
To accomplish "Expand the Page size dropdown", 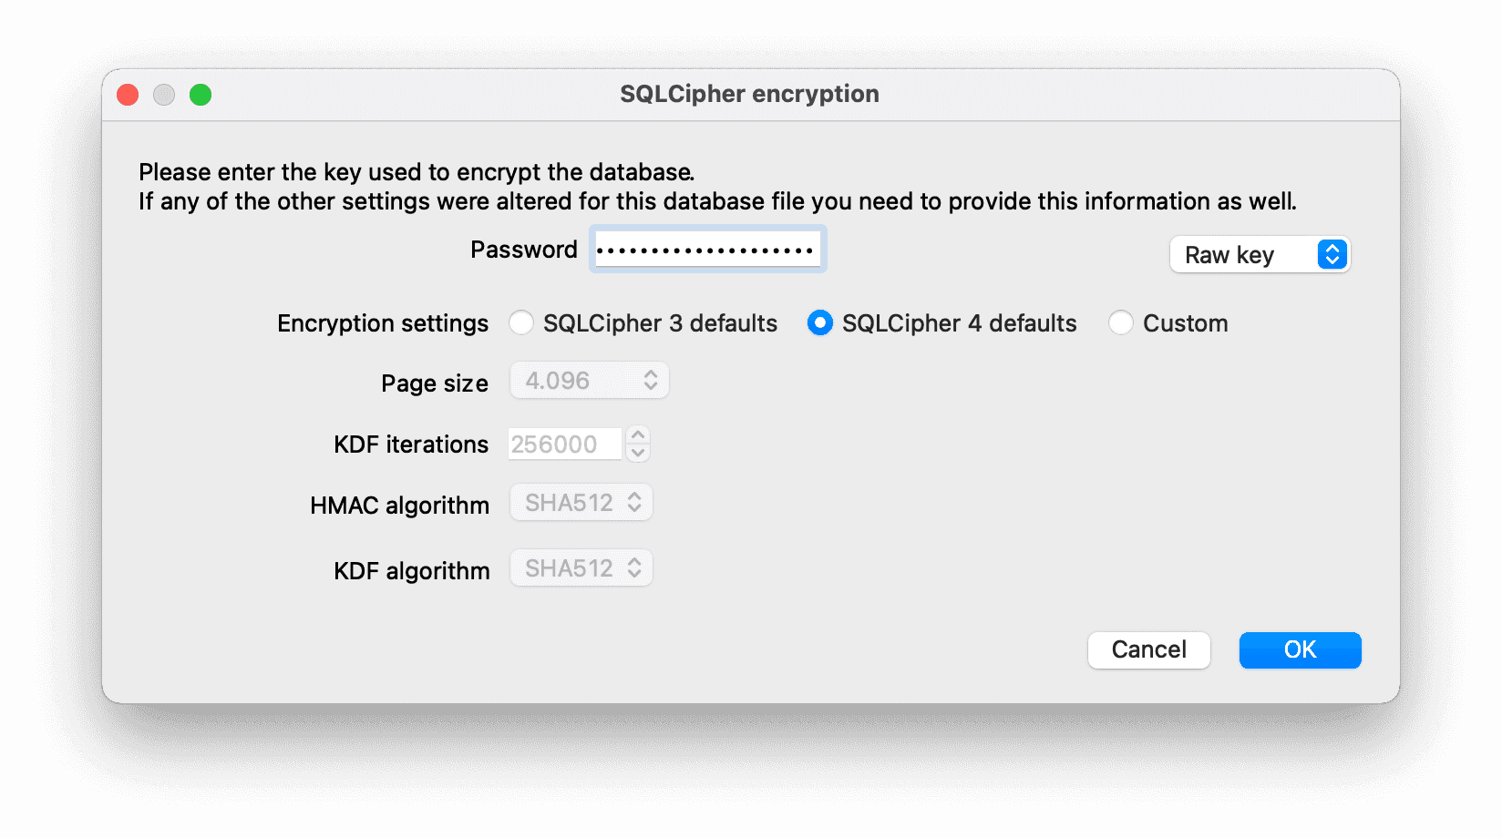I will click(590, 381).
